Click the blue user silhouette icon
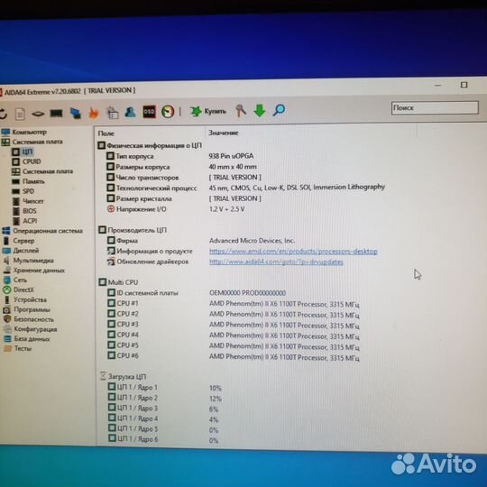 pos(130,112)
